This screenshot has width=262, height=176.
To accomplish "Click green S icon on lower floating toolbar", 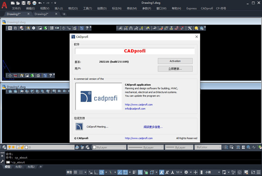I will 32,76.
